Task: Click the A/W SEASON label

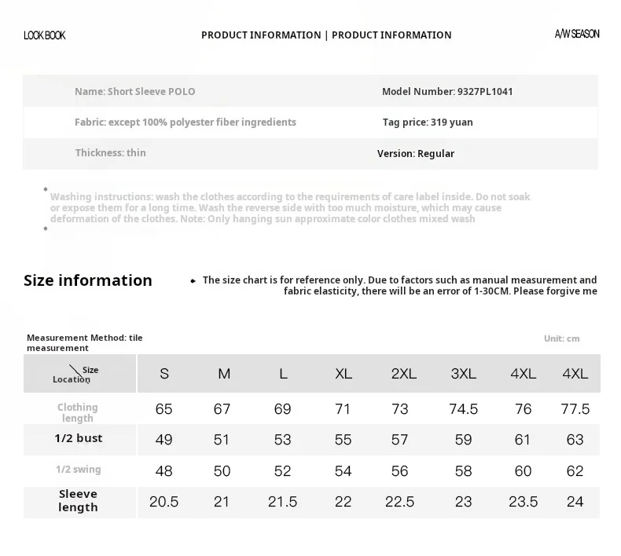Action: (x=577, y=34)
